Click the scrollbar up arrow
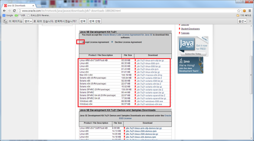The height and width of the screenshot is (141, 254). [251, 26]
